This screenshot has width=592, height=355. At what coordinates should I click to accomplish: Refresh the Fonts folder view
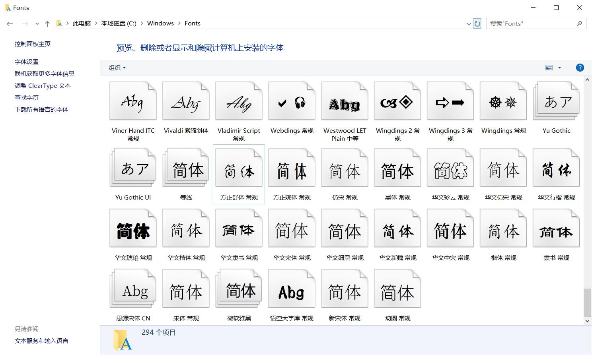[477, 23]
